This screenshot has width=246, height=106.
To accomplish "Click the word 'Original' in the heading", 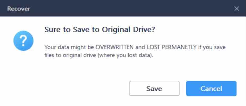I will [x=116, y=30].
